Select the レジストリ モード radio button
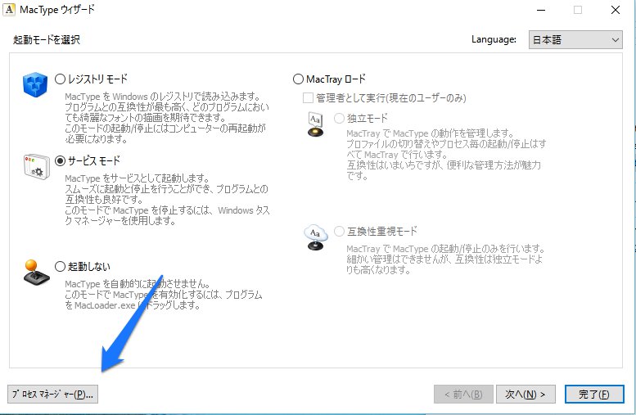 click(60, 79)
